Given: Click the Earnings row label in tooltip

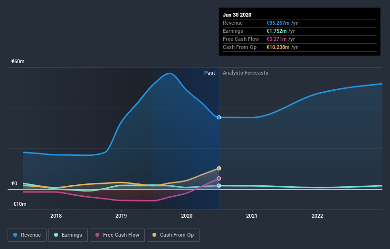Looking at the screenshot, I should coord(233,31).
